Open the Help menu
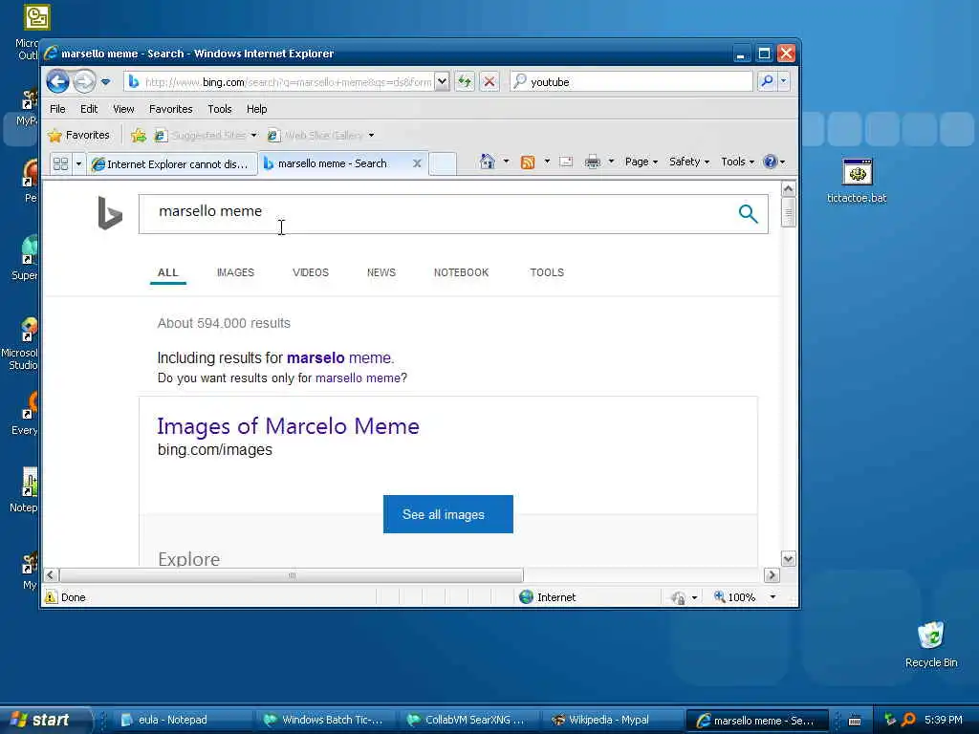The width and height of the screenshot is (979, 734). 256,109
